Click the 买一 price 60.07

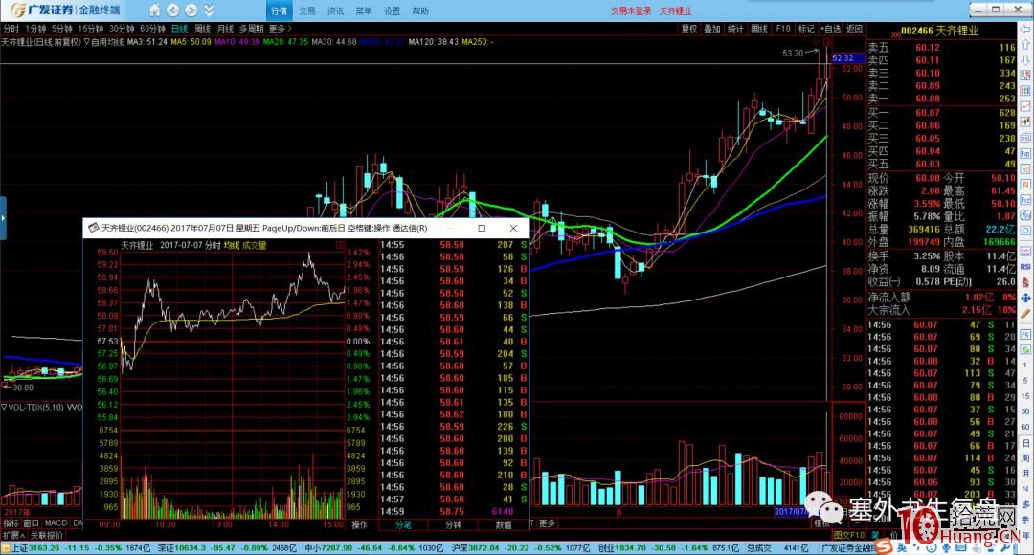click(927, 113)
